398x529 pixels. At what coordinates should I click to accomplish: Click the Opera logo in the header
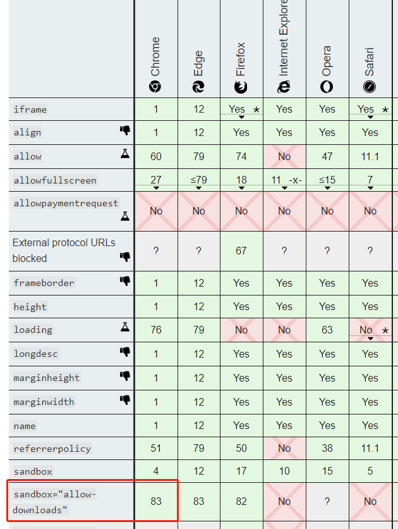[327, 87]
